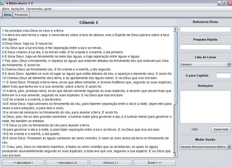Click the scrollbar down arrow
Viewport: 232px width, 167px height.
pyautogui.click(x=175, y=155)
